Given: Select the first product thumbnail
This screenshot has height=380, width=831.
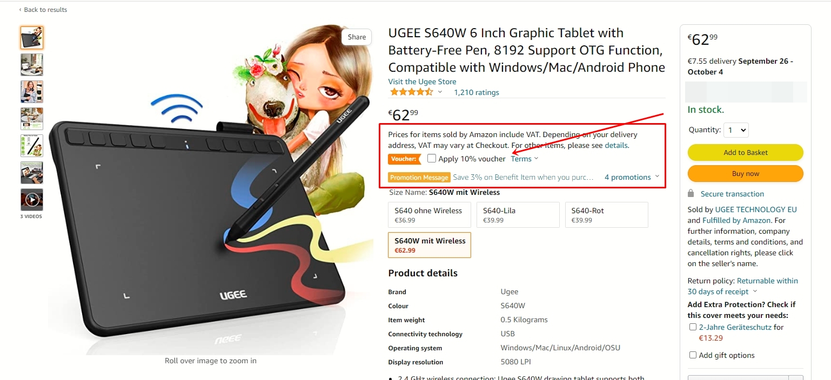Looking at the screenshot, I should click(32, 38).
